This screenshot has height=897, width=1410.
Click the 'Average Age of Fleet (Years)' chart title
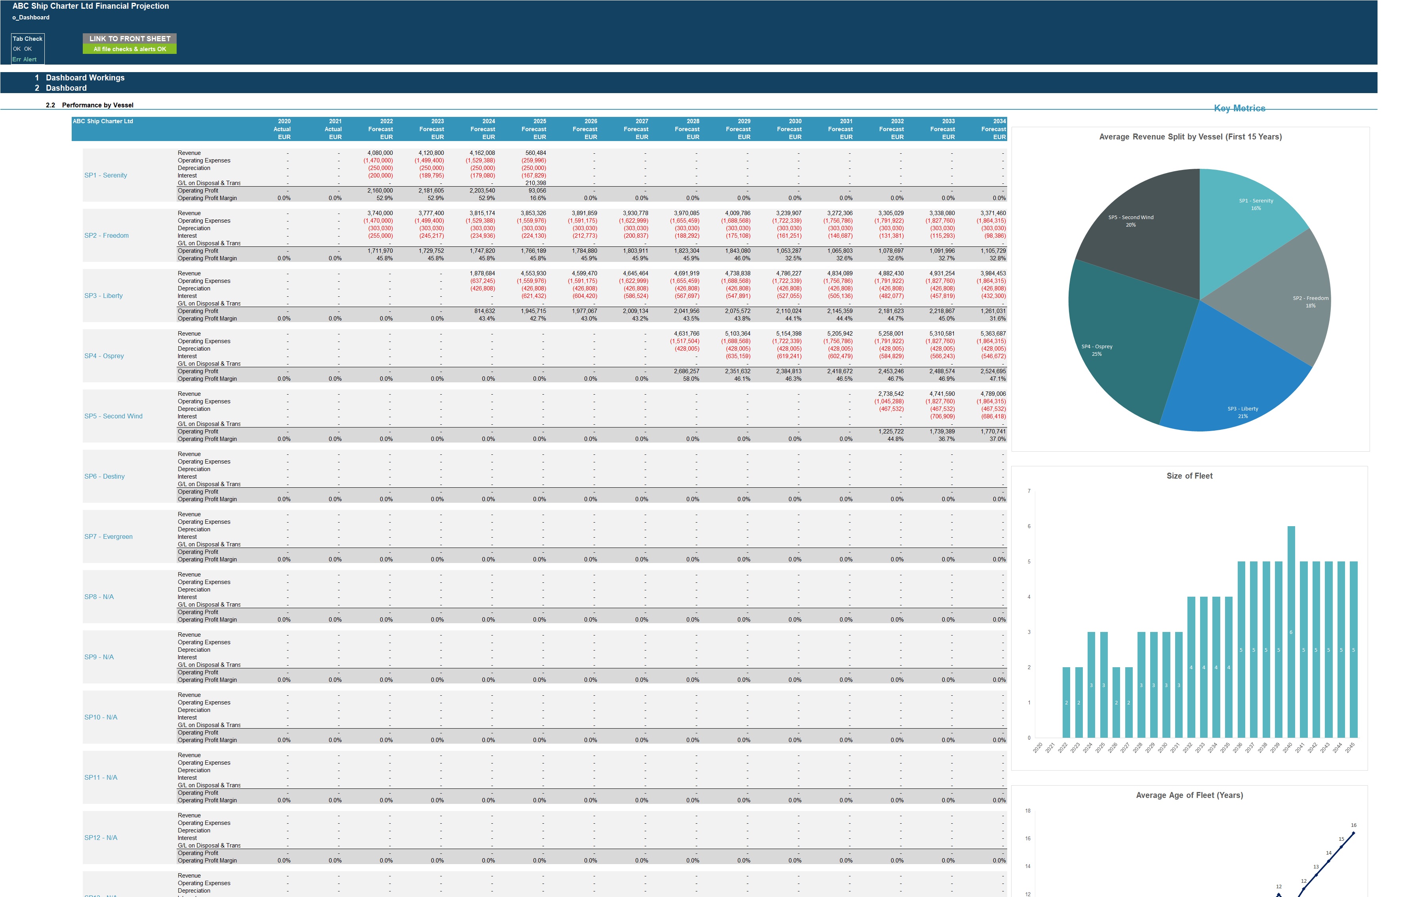point(1189,796)
